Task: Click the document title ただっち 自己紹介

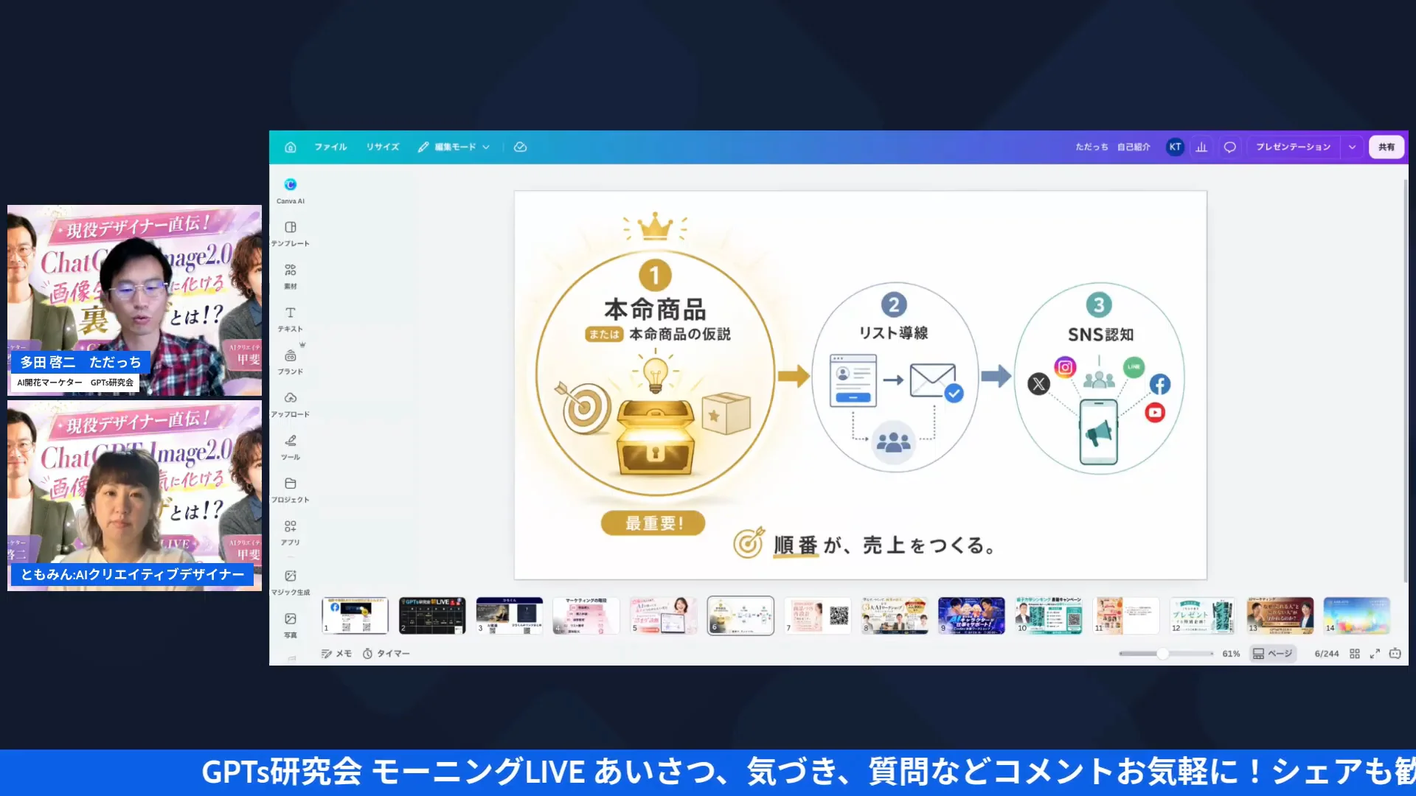Action: [1112, 147]
